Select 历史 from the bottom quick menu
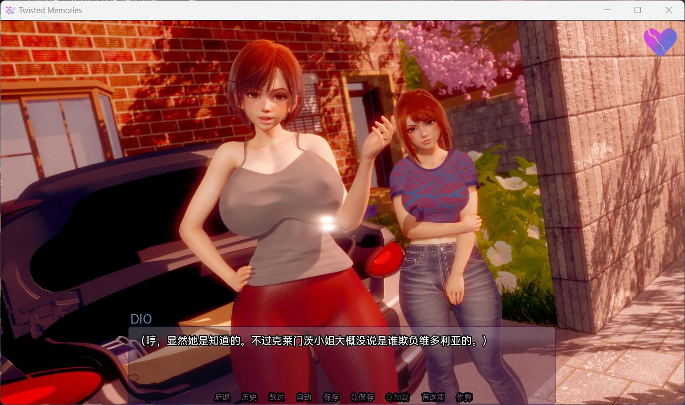 pyautogui.click(x=249, y=398)
